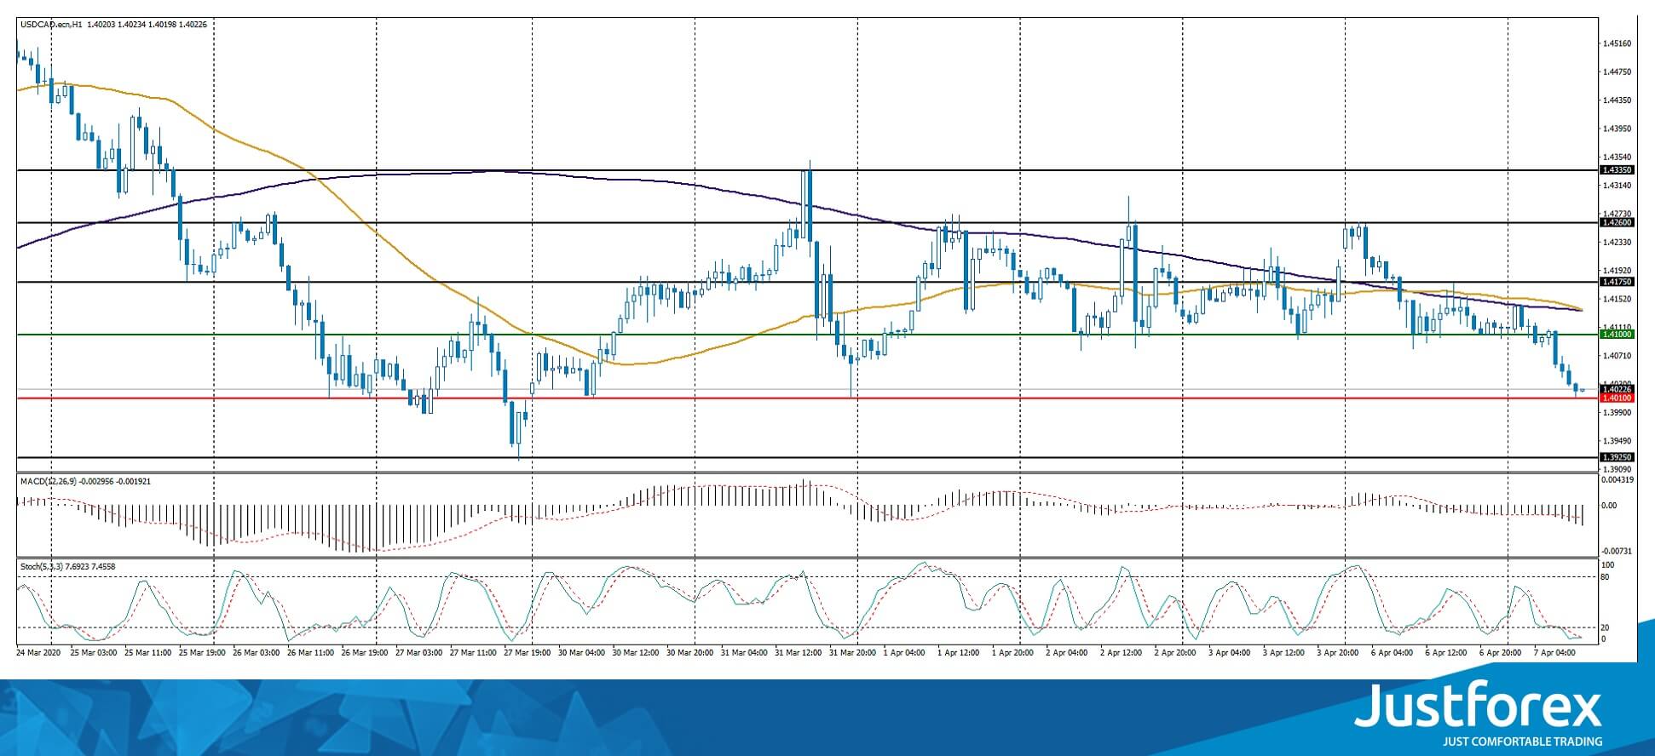
Task: Click the 1.39490 price axis value
Action: tap(1617, 441)
